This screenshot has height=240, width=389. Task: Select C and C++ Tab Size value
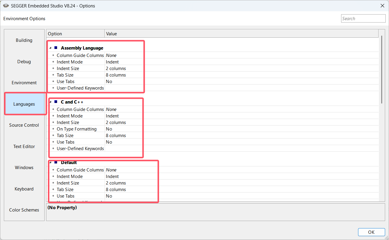[x=241, y=136]
